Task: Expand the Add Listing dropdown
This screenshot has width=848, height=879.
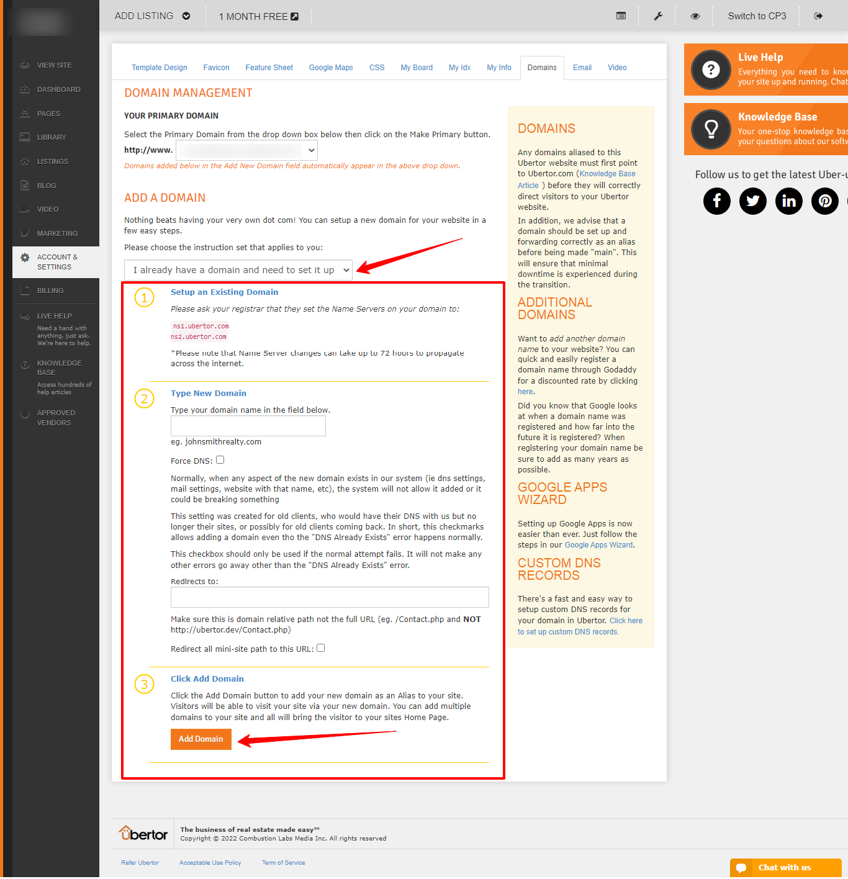Action: tap(153, 16)
